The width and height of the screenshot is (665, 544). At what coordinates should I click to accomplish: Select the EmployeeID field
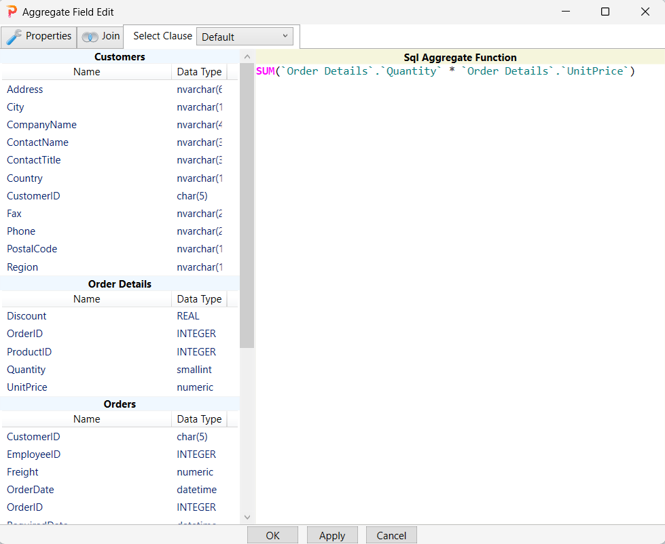33,454
